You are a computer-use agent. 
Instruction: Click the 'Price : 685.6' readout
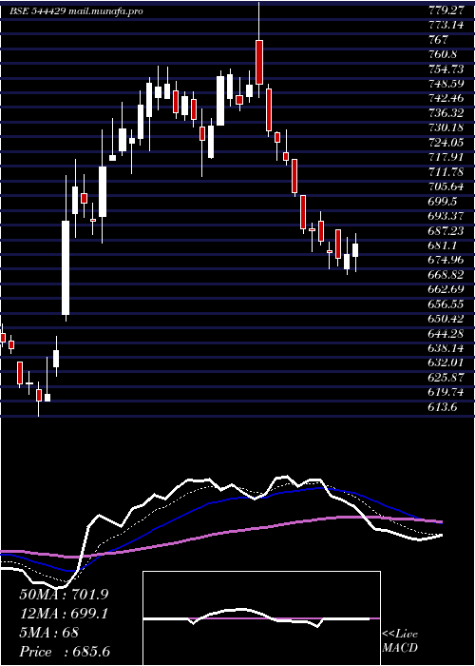pos(65,652)
